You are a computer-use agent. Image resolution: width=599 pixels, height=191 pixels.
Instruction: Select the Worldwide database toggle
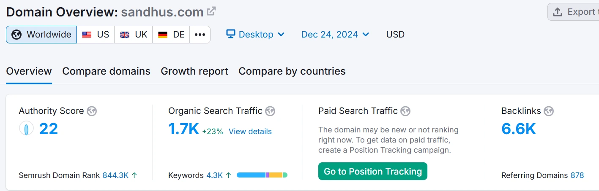pyautogui.click(x=41, y=35)
